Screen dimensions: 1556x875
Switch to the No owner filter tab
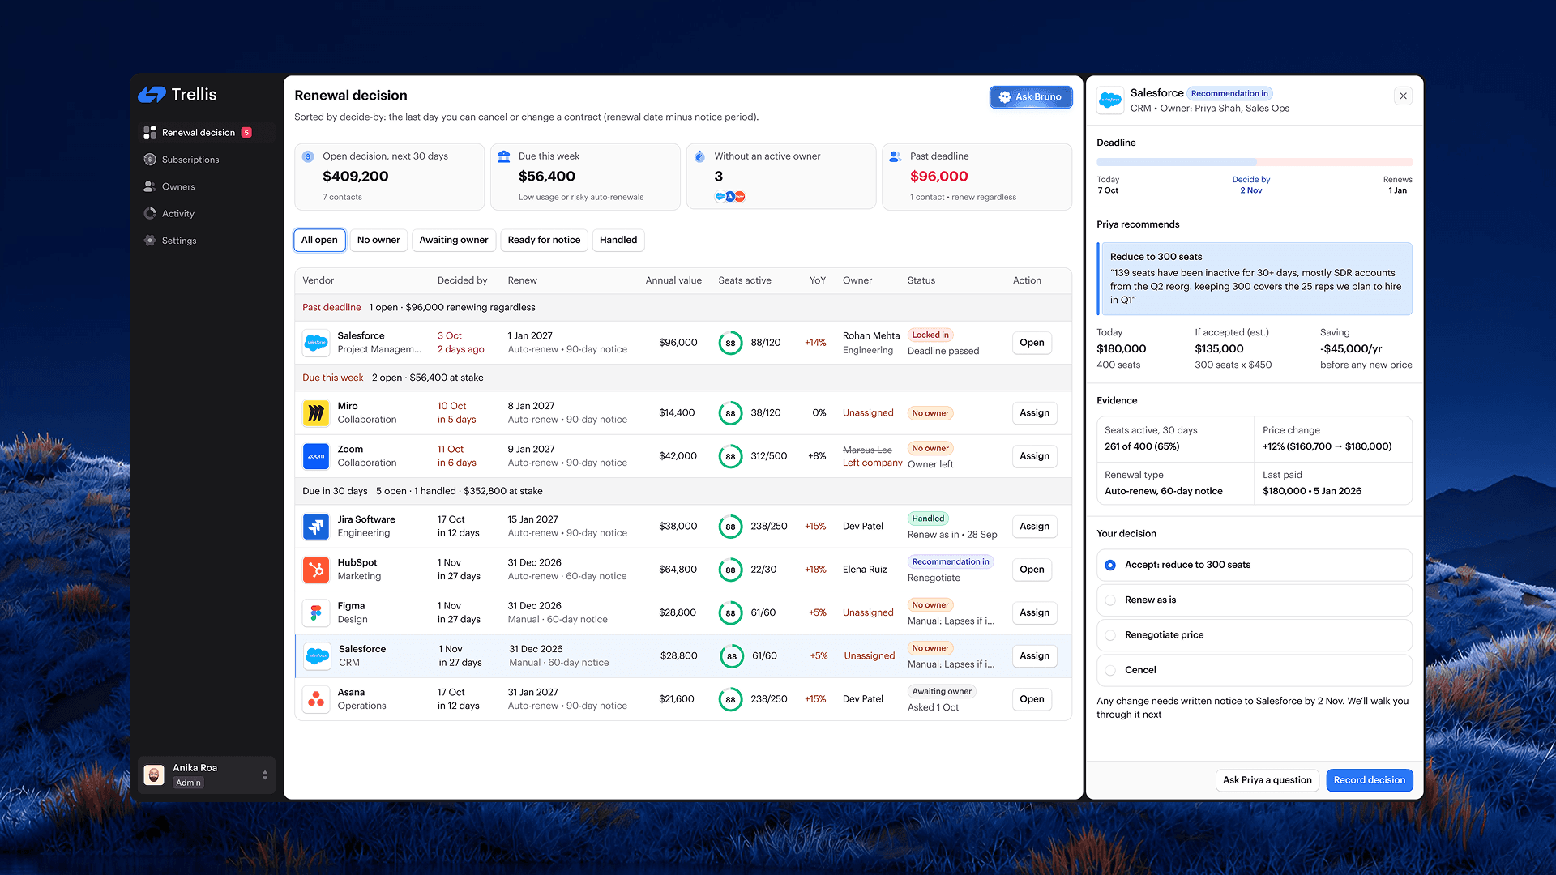[x=378, y=240]
